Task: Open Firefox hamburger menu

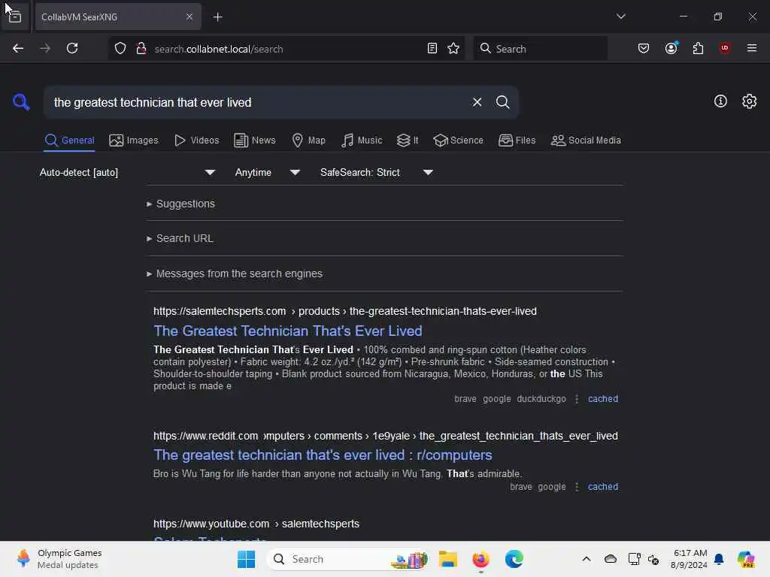Action: tap(751, 48)
